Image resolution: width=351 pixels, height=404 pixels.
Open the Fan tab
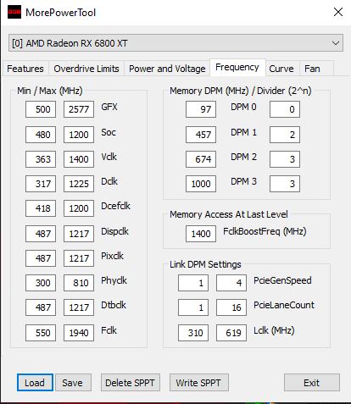312,69
